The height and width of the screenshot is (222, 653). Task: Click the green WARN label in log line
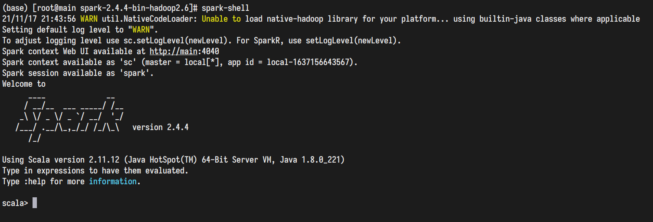tap(89, 19)
